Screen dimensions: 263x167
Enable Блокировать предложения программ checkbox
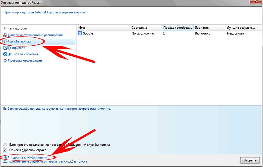(5, 144)
